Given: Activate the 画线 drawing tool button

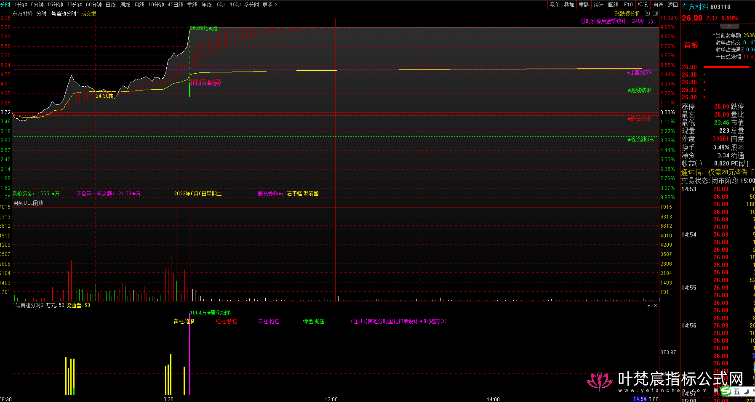Looking at the screenshot, I should tap(614, 5).
